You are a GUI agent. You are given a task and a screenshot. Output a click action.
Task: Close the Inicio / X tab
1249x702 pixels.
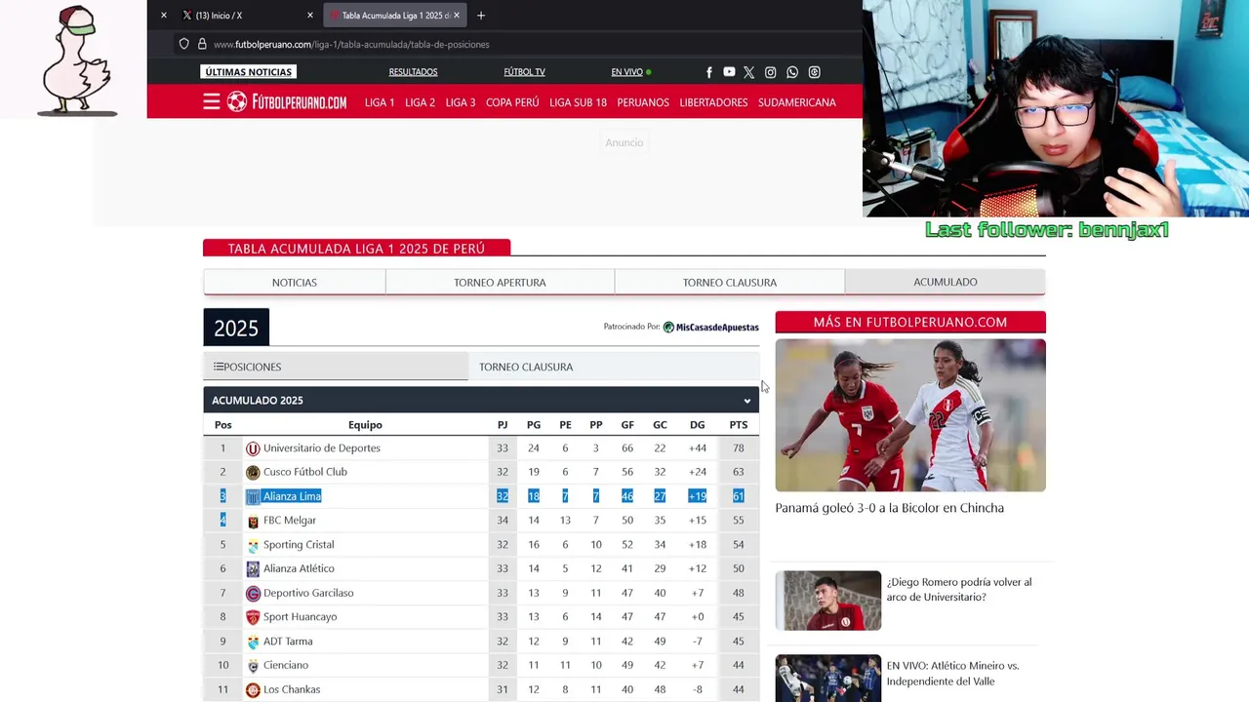click(x=310, y=16)
